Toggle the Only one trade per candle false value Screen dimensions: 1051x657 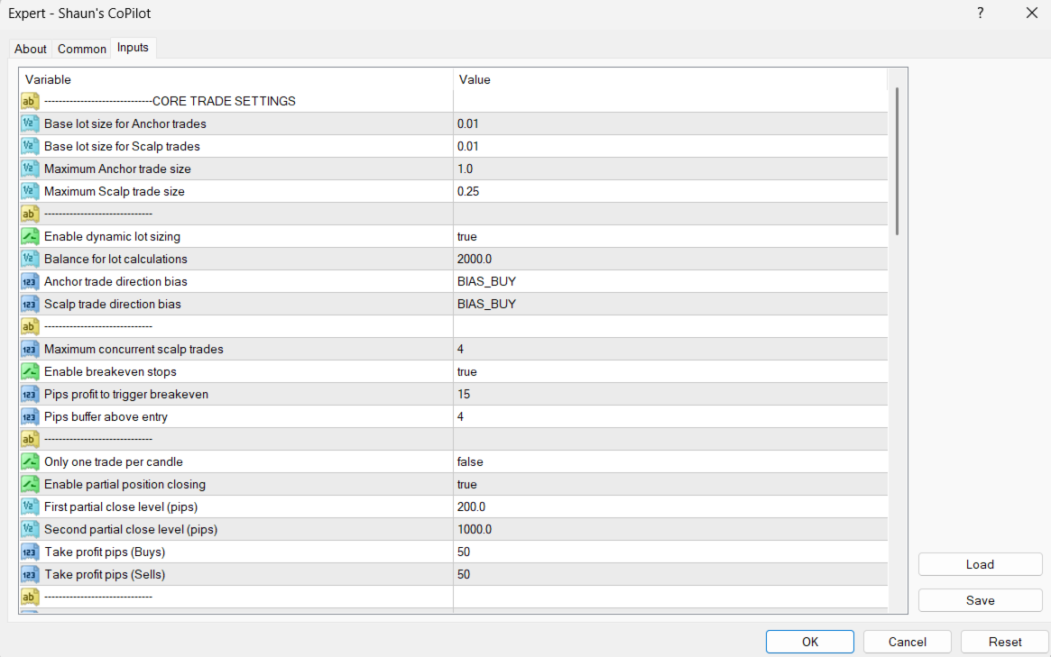[x=670, y=461]
